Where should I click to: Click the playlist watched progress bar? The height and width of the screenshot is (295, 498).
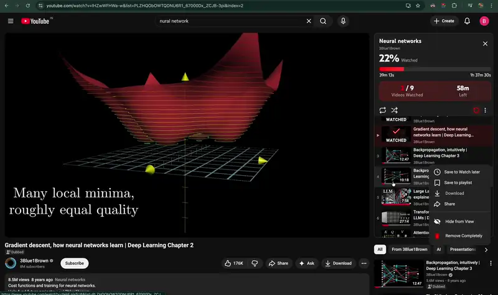(435, 69)
